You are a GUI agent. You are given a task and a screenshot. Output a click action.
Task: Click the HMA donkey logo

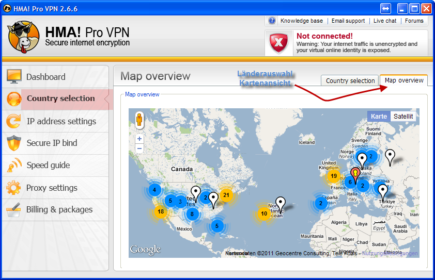click(x=23, y=36)
